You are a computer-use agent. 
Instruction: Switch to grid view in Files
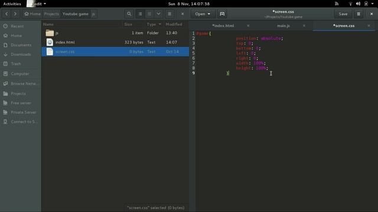click(x=149, y=14)
